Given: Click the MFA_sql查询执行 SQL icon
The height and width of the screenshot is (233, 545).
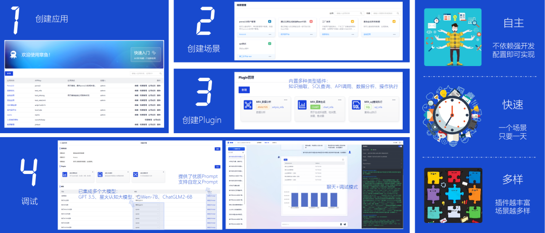Looking at the screenshot, I should [x=356, y=105].
